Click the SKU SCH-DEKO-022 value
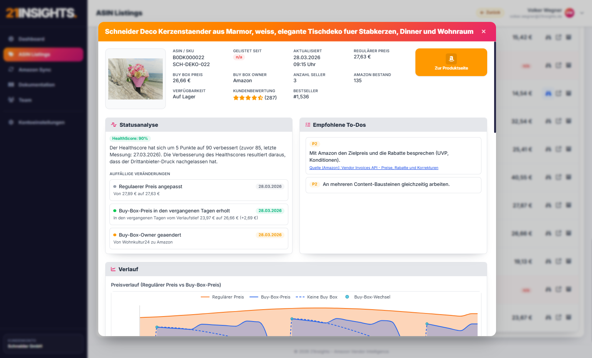The height and width of the screenshot is (358, 592). pos(191,65)
